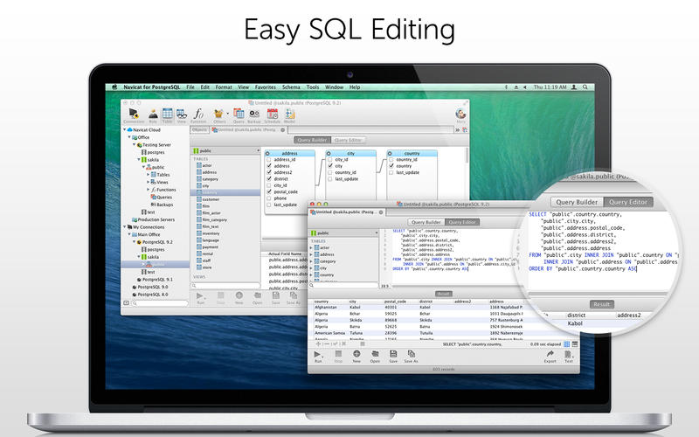Viewport: 699px width, 437px height.
Task: Click the Function toolbar icon
Action: tap(198, 114)
